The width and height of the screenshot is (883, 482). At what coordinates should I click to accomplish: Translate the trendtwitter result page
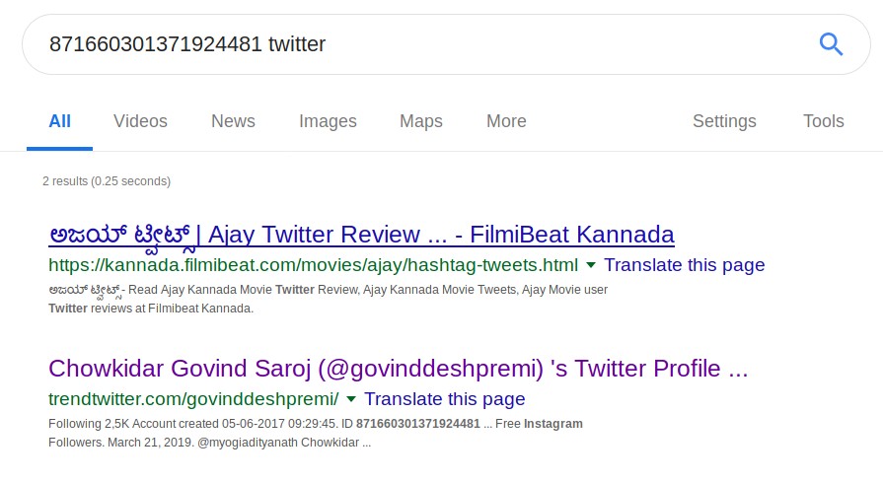[444, 399]
